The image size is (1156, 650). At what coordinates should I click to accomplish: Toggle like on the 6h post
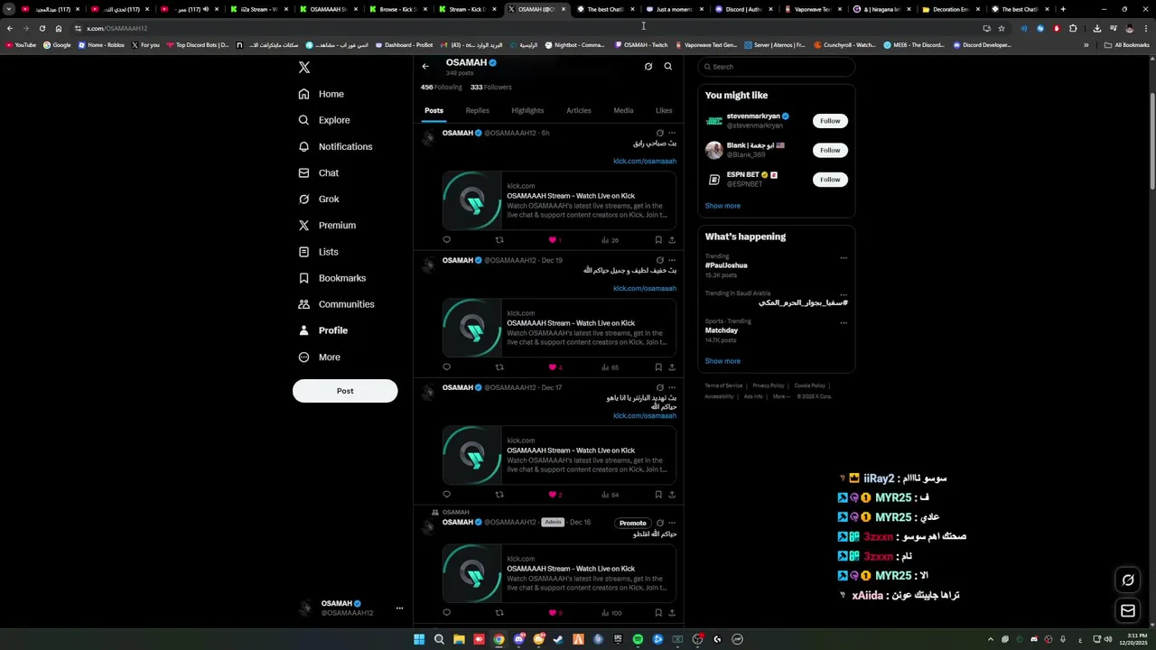point(553,240)
